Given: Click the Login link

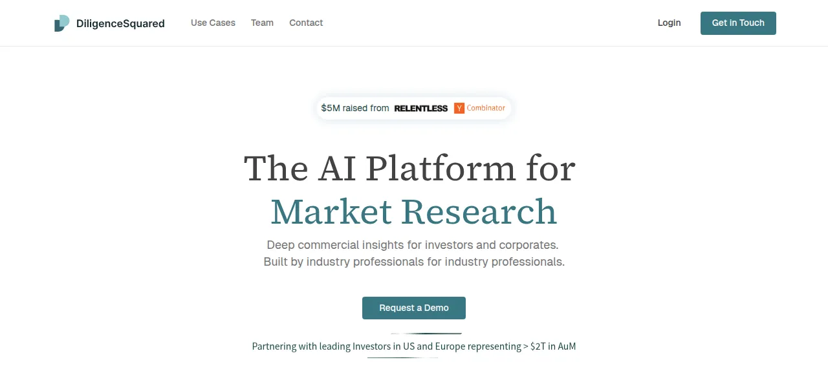Looking at the screenshot, I should coord(669,23).
